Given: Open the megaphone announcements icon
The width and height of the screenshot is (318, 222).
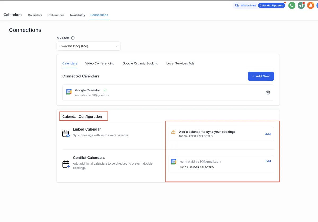Looking at the screenshot, I should coord(301,6).
